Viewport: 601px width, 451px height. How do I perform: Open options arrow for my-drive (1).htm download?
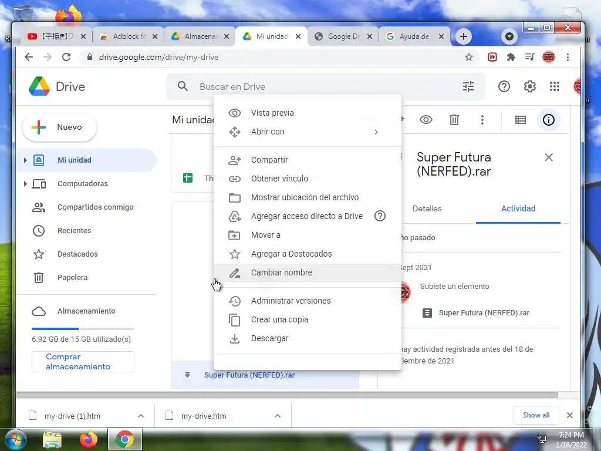tap(141, 416)
